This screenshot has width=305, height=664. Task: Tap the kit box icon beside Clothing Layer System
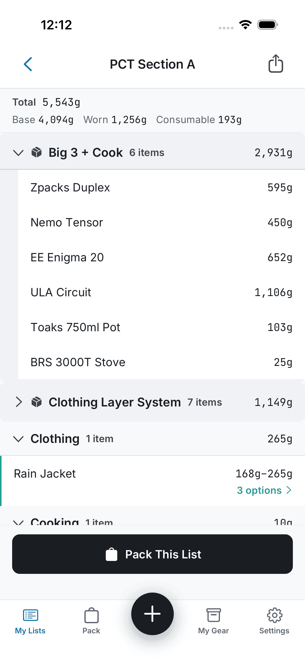(x=37, y=402)
